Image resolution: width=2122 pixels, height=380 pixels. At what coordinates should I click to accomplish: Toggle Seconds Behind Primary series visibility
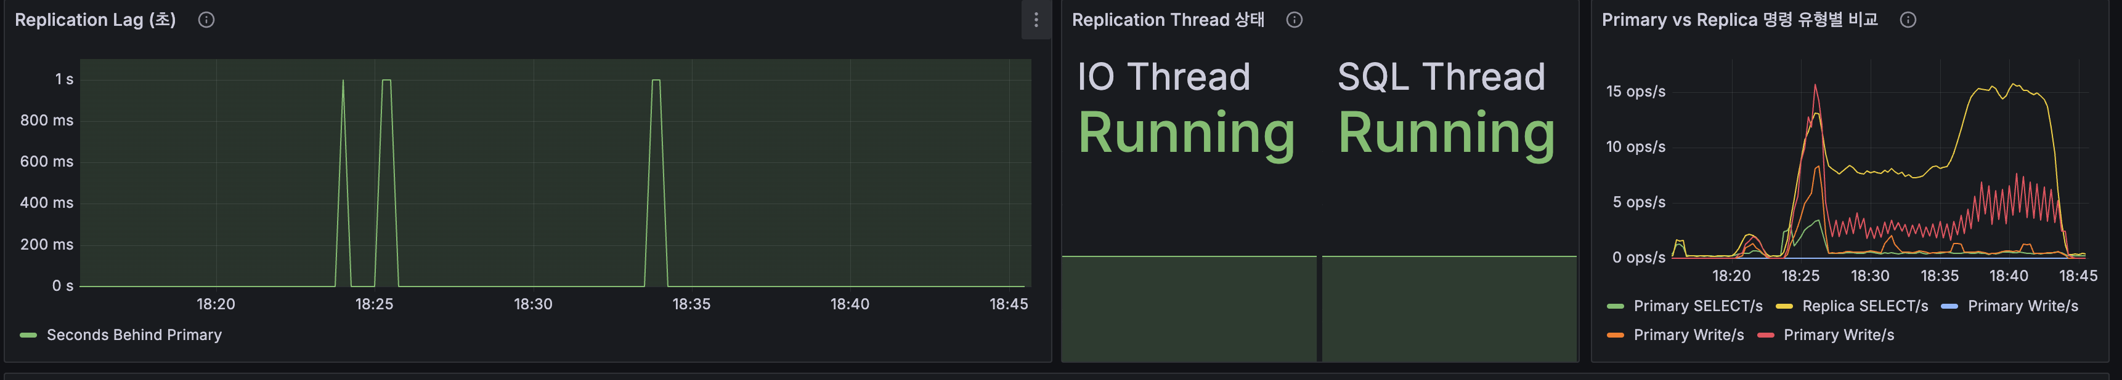tap(134, 334)
